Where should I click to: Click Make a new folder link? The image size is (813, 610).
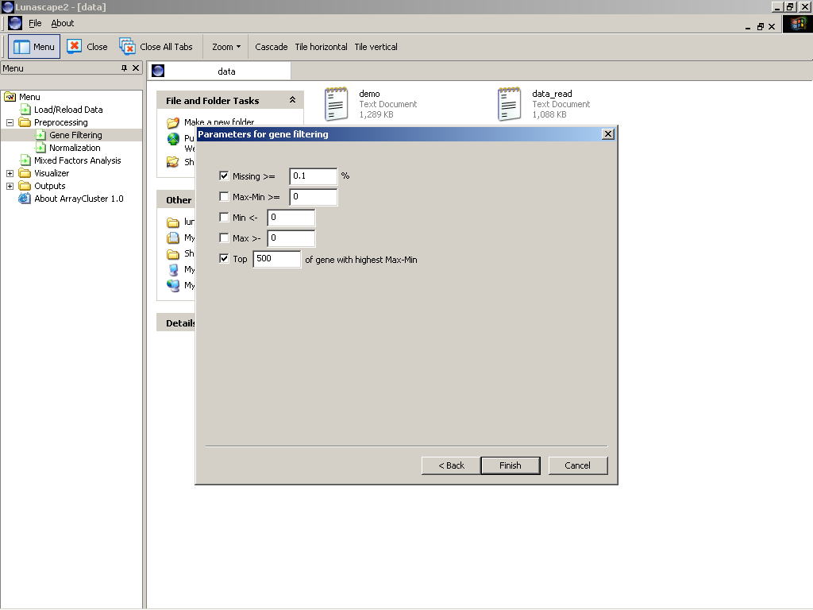219,122
